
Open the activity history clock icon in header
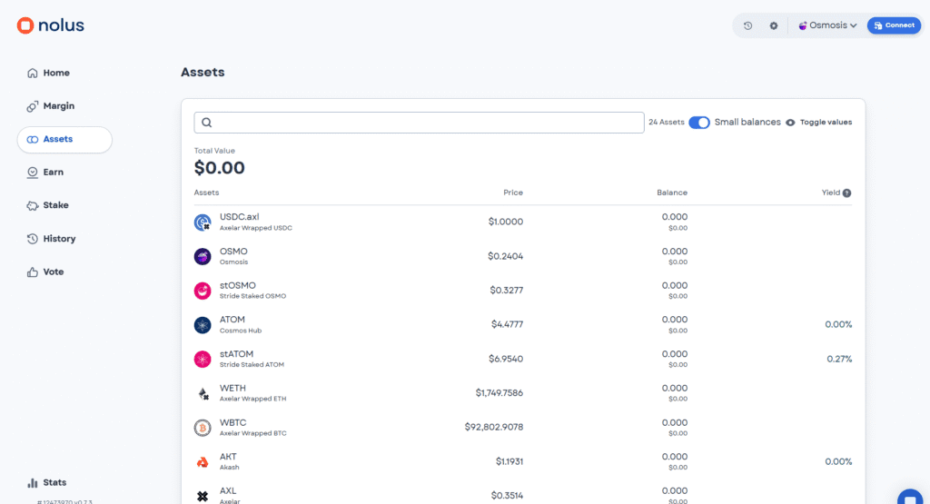click(748, 25)
